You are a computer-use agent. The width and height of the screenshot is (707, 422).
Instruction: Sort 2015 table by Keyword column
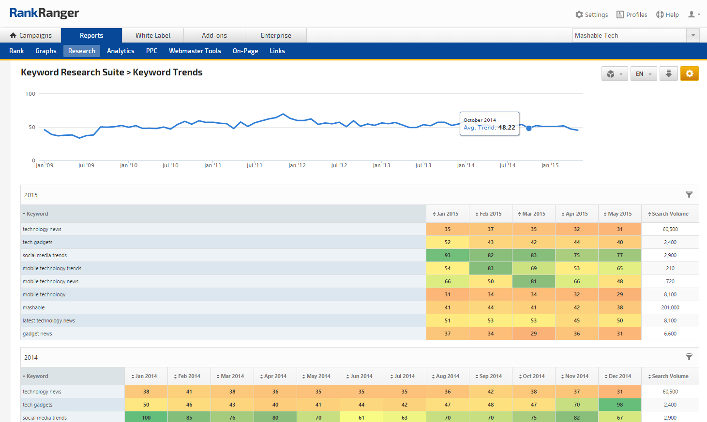[37, 214]
